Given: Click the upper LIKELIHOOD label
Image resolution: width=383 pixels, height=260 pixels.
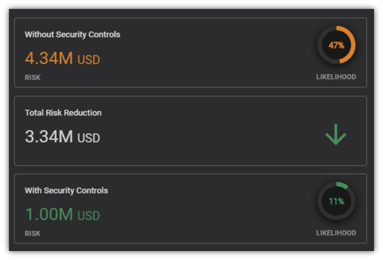Looking at the screenshot, I should click(x=336, y=77).
